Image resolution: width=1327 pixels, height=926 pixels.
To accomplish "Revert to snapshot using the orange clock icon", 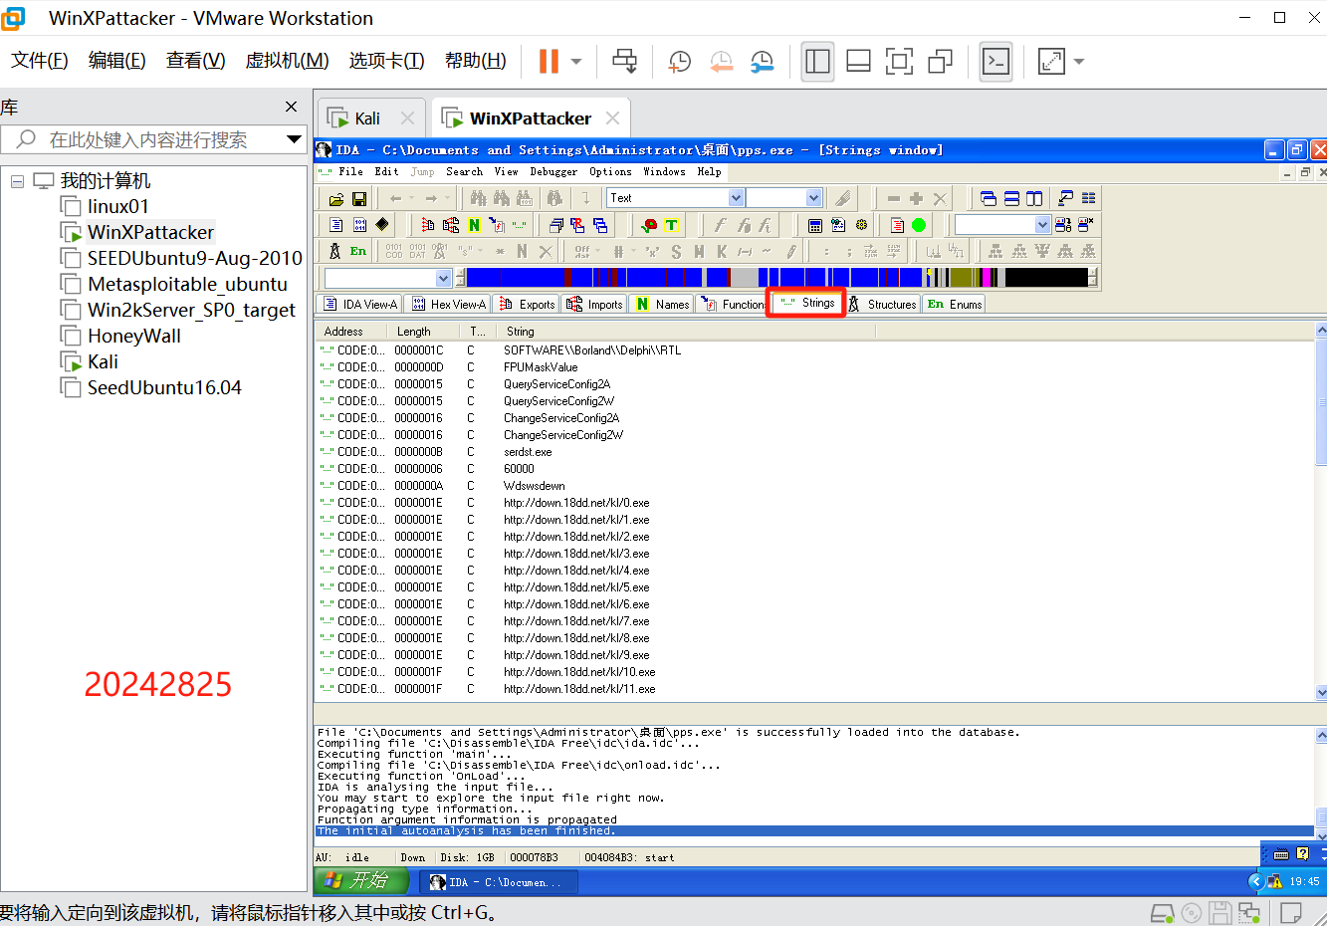I will pyautogui.click(x=721, y=62).
